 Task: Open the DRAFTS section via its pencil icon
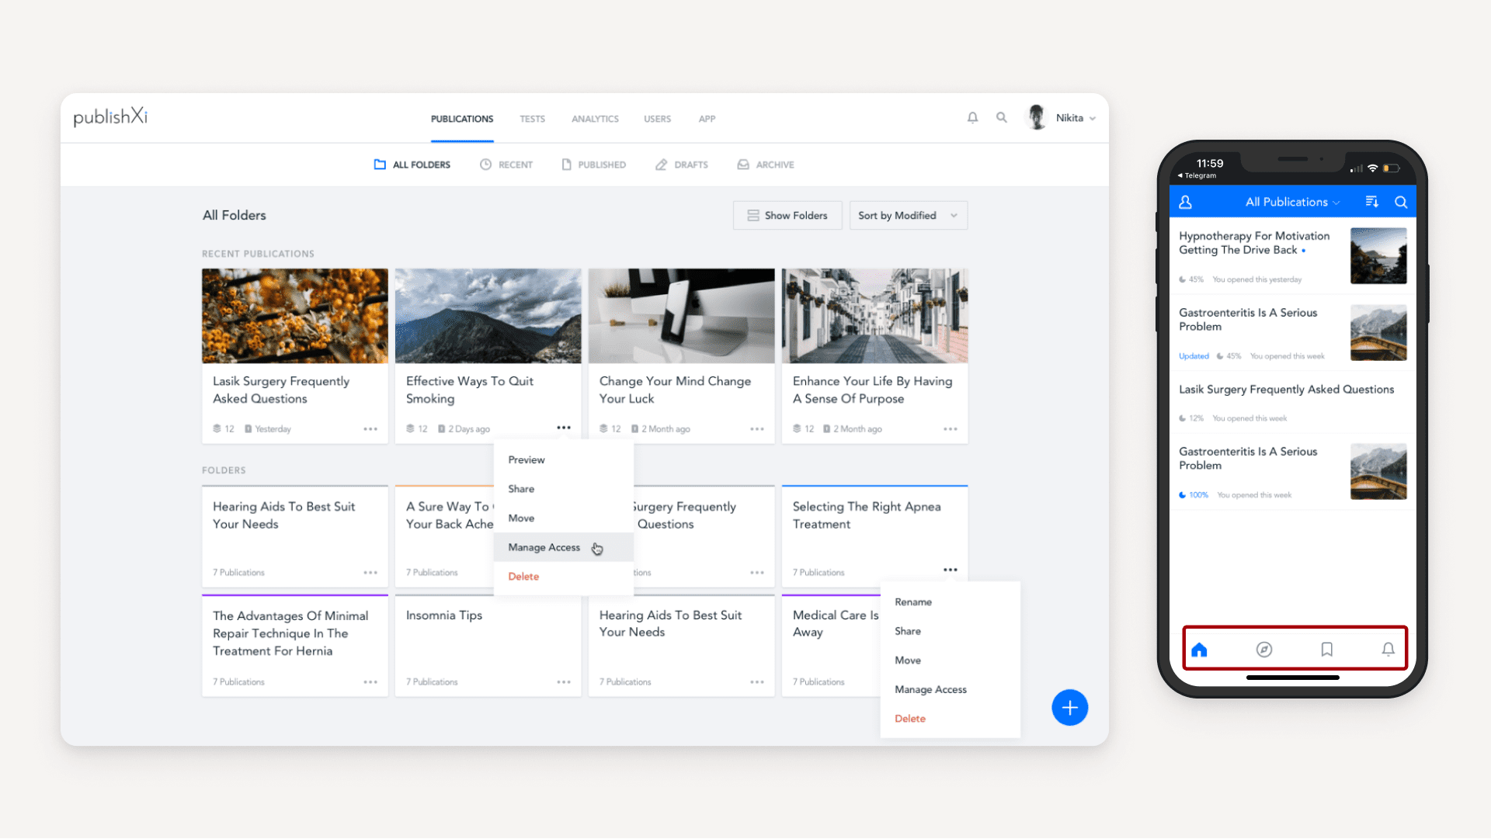pyautogui.click(x=661, y=164)
